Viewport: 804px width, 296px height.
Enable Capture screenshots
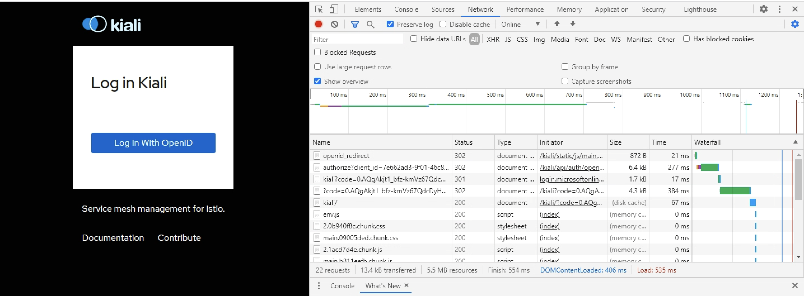tap(565, 81)
